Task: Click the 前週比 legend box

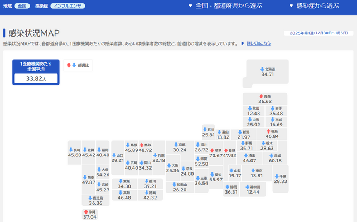Action: 78,65
